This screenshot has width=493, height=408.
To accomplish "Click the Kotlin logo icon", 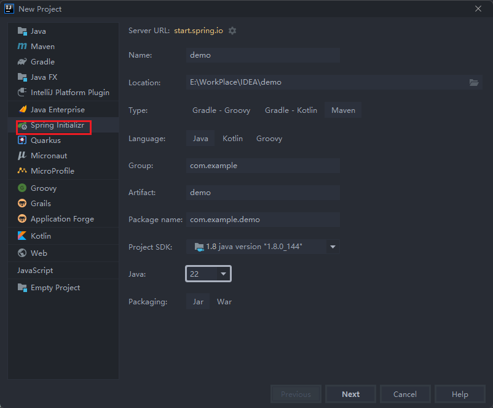I will [x=22, y=236].
